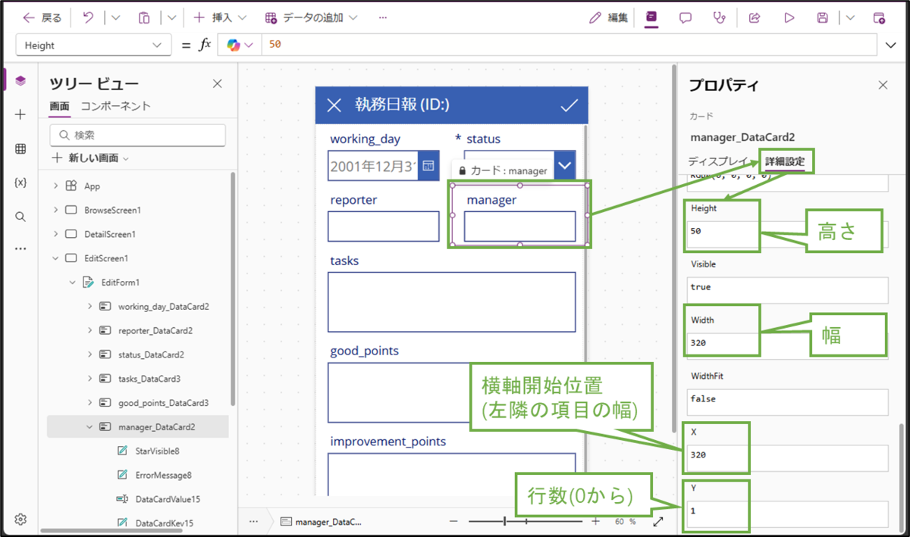Click the 戻る back arrow button
This screenshot has width=910, height=537.
pos(42,17)
